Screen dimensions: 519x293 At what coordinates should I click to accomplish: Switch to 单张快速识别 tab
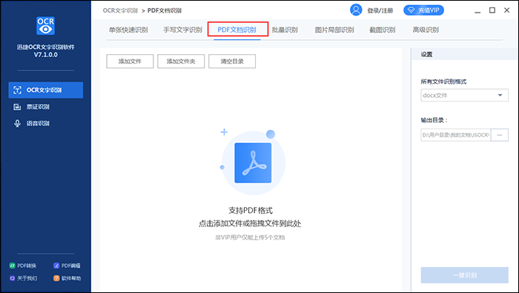[128, 30]
